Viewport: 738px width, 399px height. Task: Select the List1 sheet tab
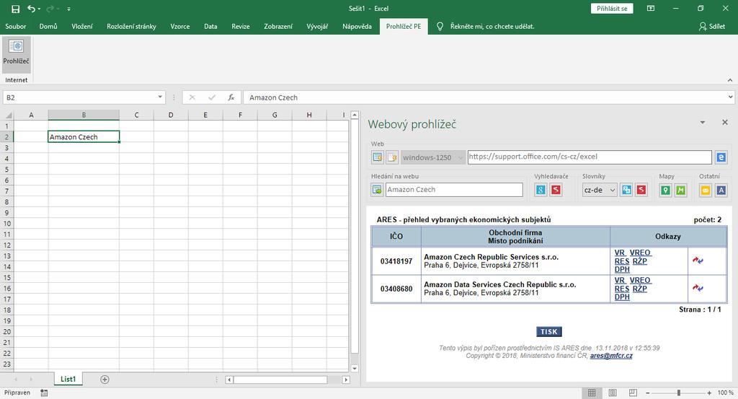point(68,380)
